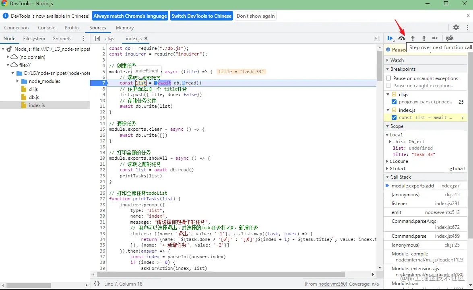Image resolution: width=473 pixels, height=290 pixels.
Task: Deactivate breakpoints icon
Action: [x=450, y=38]
